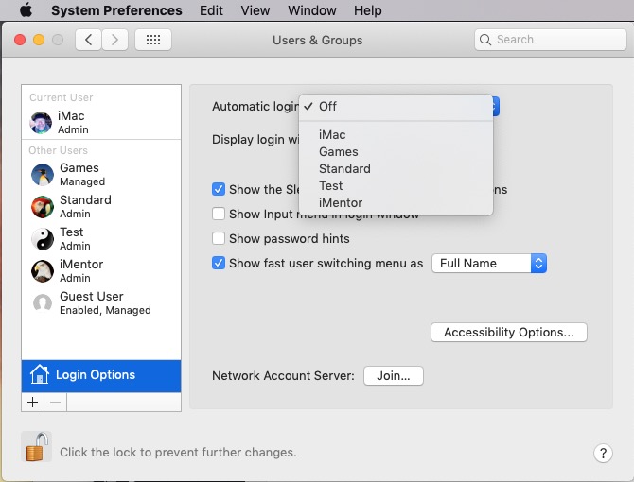
Task: Open the System Preferences menu
Action: click(x=116, y=10)
